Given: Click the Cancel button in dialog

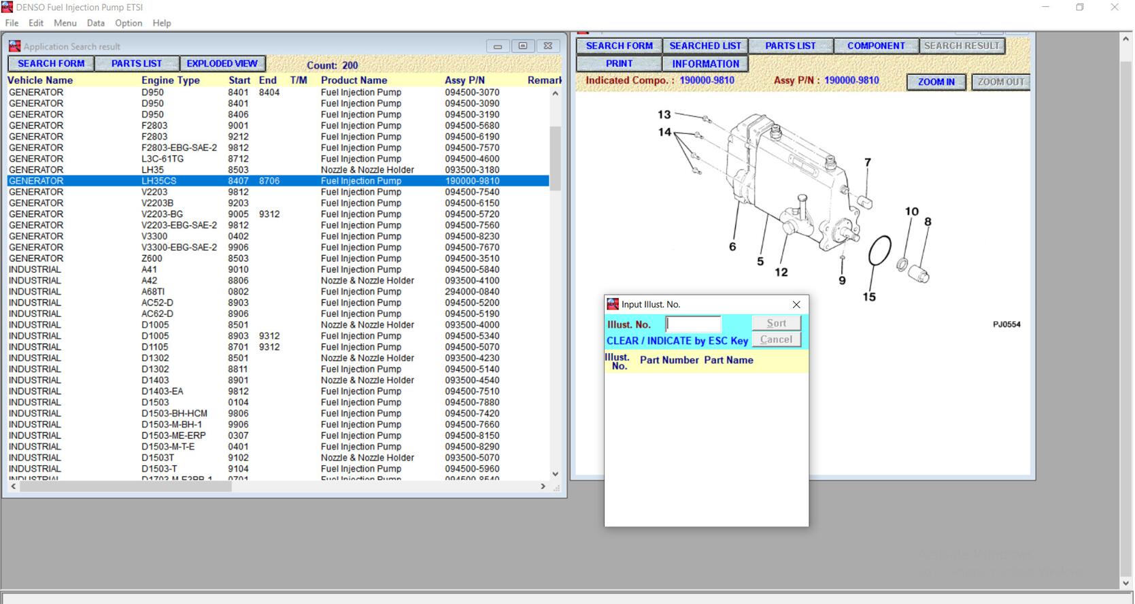Looking at the screenshot, I should point(776,339).
